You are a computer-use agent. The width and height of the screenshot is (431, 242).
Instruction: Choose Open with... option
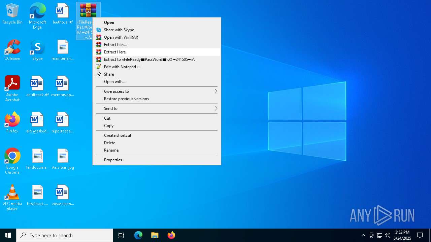tap(157, 82)
